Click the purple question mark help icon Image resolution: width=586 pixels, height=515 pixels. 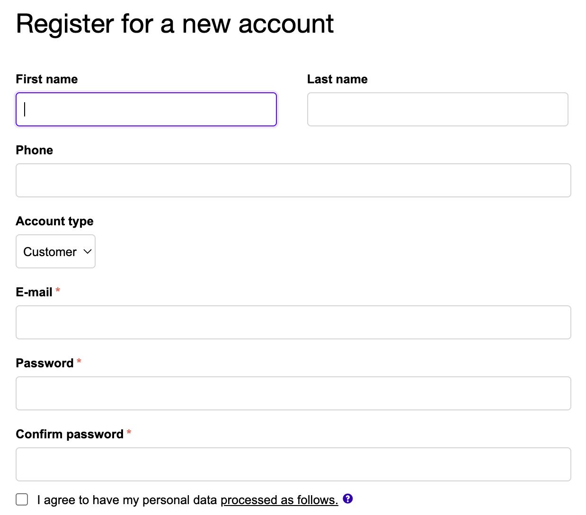pos(348,498)
